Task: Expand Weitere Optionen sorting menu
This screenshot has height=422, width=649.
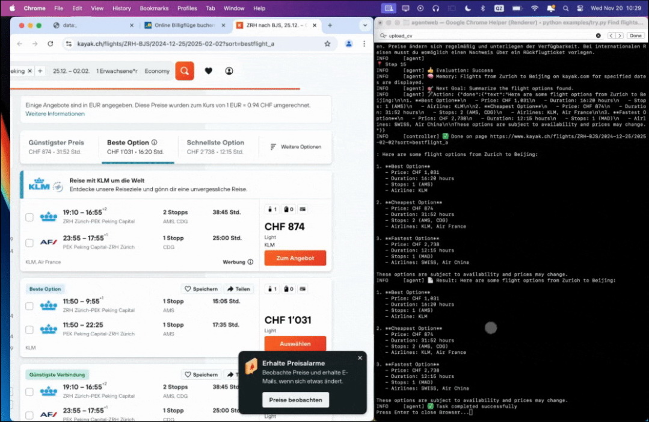Action: point(295,147)
